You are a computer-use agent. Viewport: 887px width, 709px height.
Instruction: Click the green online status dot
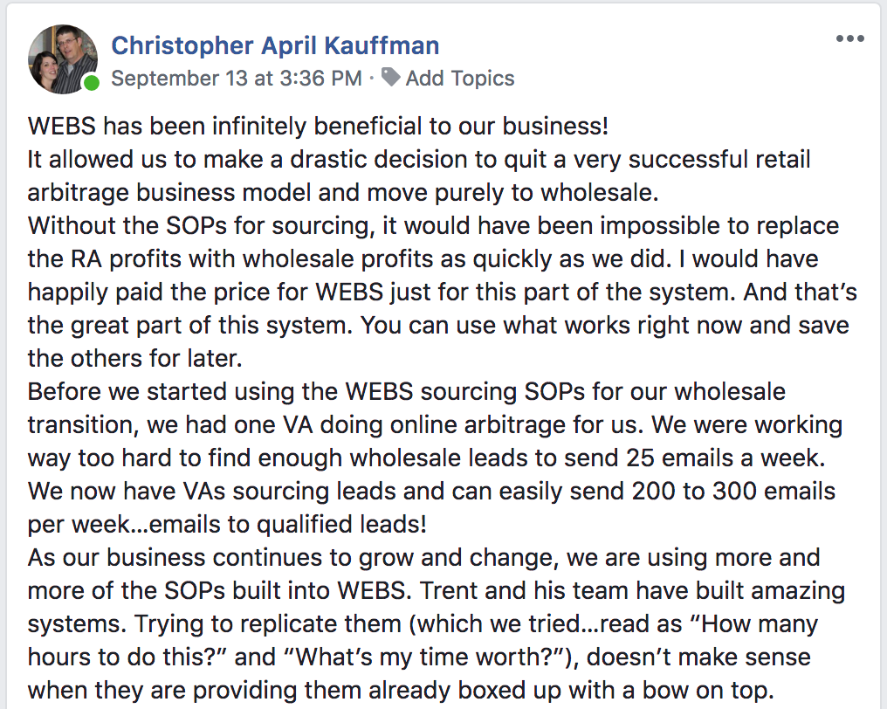click(x=91, y=84)
